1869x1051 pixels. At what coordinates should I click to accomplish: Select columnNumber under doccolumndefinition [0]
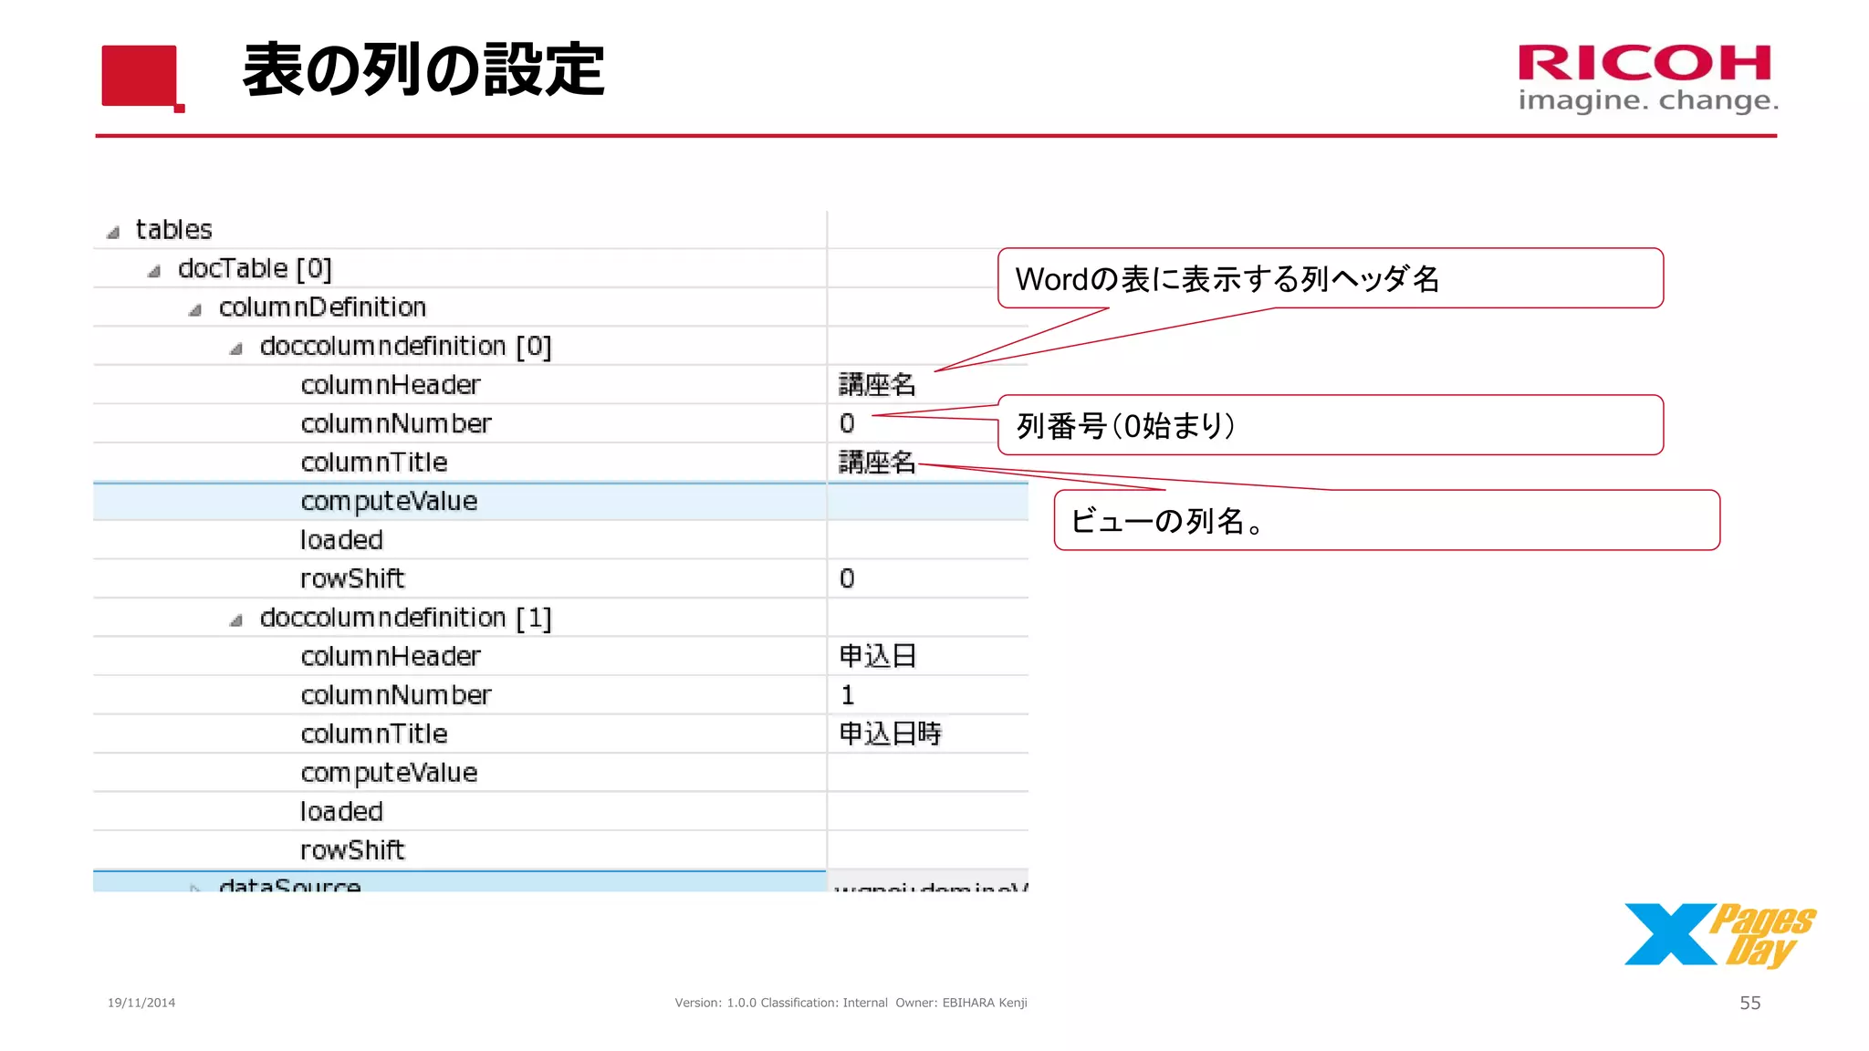pos(396,423)
